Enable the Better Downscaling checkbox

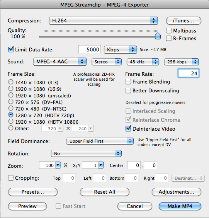point(128,90)
